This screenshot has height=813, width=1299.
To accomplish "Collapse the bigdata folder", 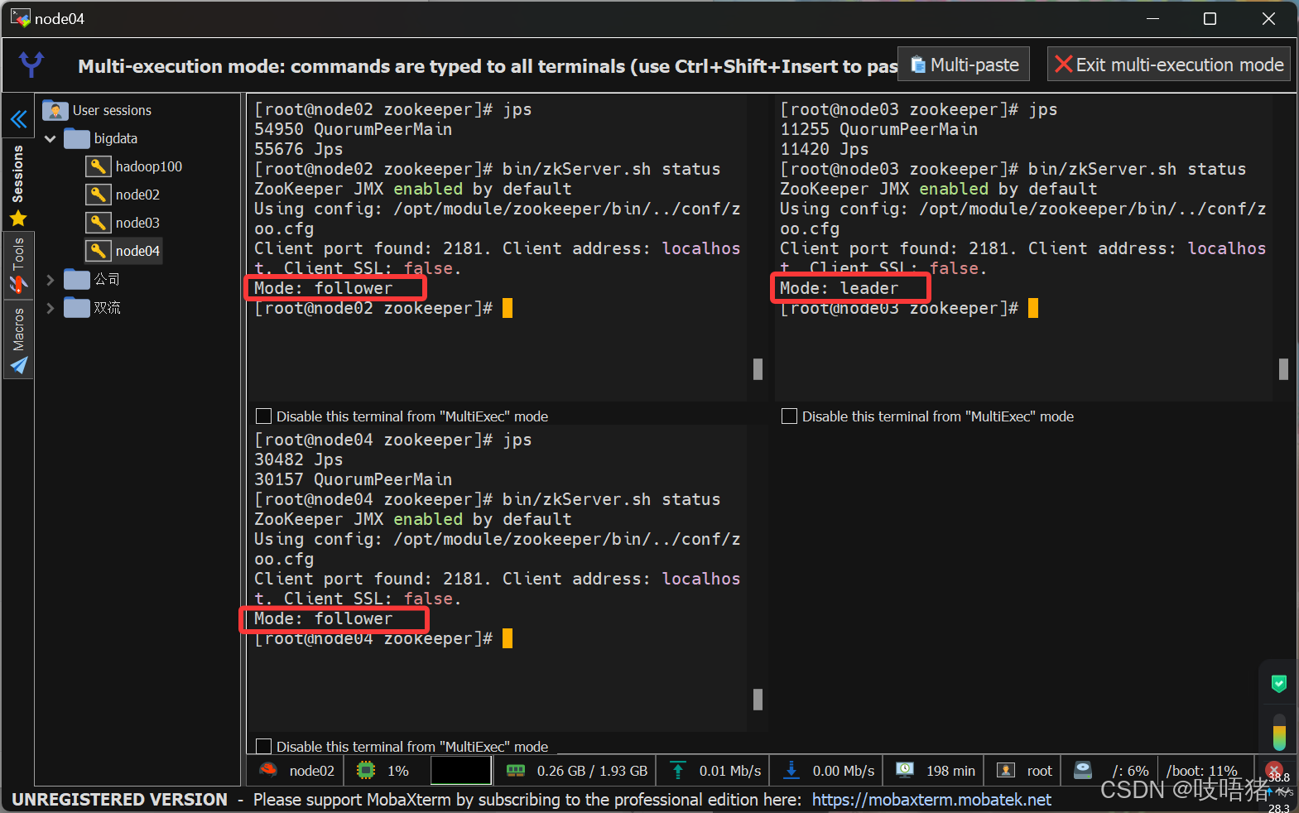I will (x=50, y=139).
